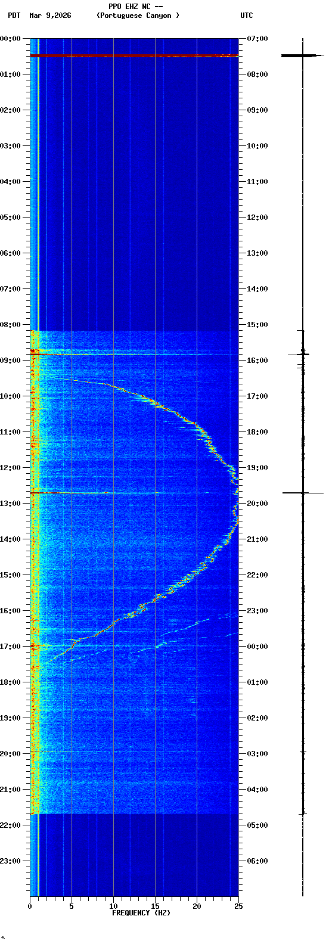
Task: Click the PDT time label '00:00'
Action: click(10, 39)
